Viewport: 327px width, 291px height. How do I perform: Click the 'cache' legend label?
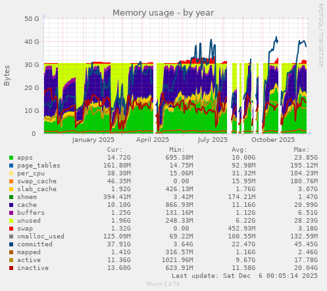[x=27, y=205]
